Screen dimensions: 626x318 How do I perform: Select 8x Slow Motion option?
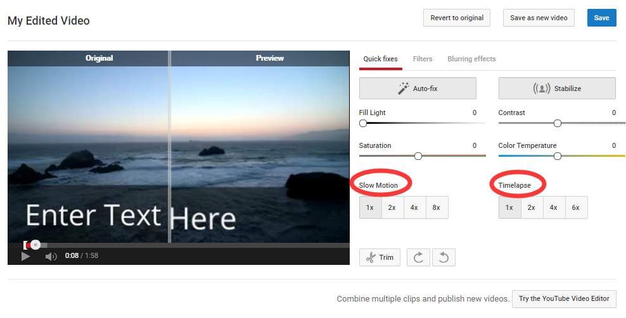[437, 207]
